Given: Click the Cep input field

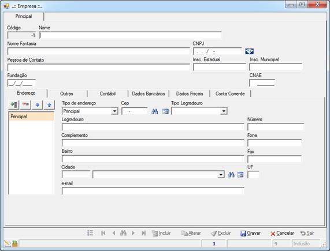Looking at the screenshot, I should click(x=135, y=111).
